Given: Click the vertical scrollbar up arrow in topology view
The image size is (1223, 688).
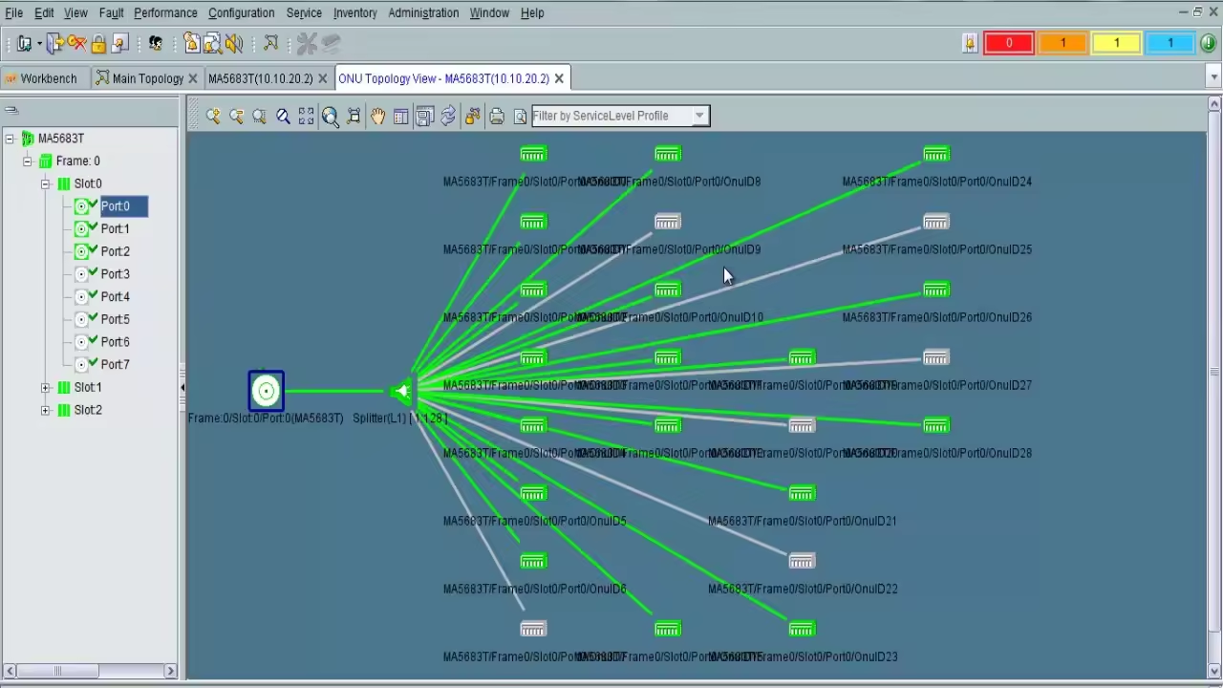Looking at the screenshot, I should pos(1214,103).
